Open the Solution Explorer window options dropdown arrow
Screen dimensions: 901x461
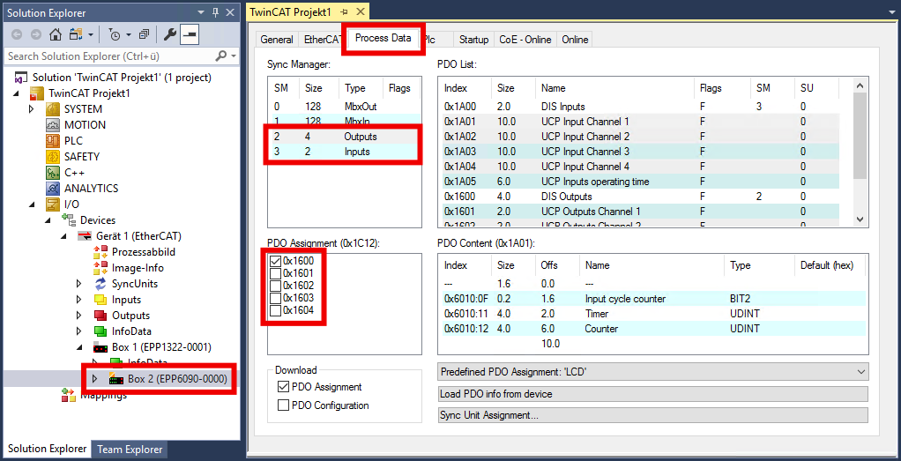pyautogui.click(x=200, y=12)
